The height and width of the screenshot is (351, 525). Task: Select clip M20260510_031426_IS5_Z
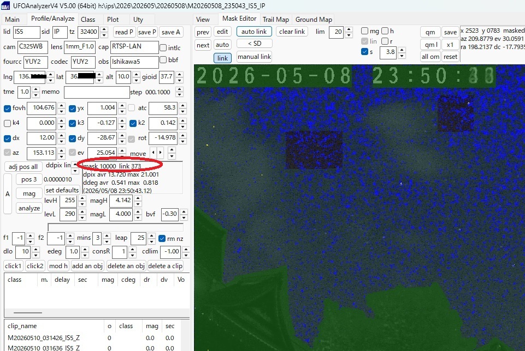point(44,338)
